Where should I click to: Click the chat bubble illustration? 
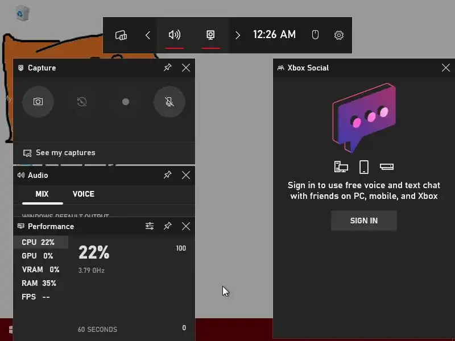tap(364, 118)
